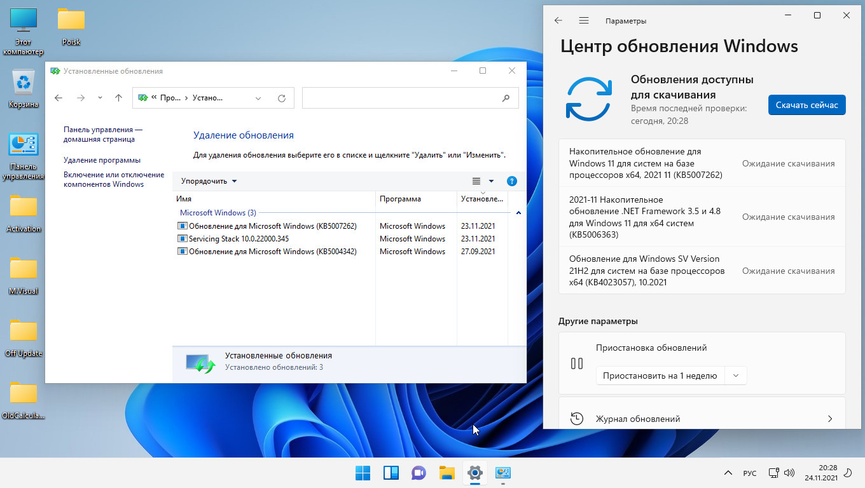This screenshot has width=865, height=488.
Task: Open the Poisk folder on desktop
Action: (71, 27)
